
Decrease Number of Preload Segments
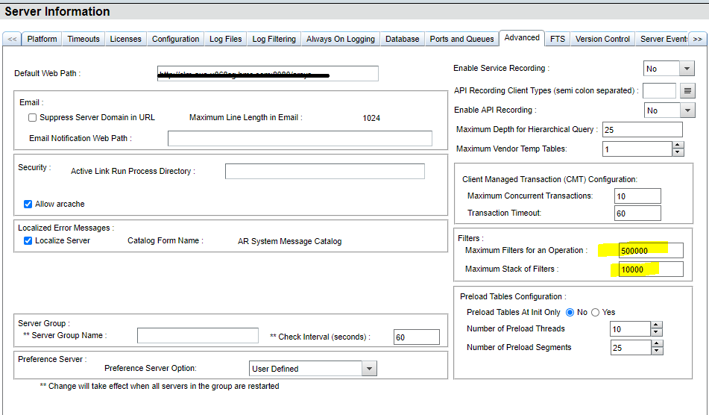tap(657, 351)
